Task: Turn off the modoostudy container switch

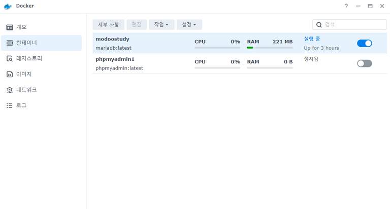Action: pyautogui.click(x=365, y=43)
